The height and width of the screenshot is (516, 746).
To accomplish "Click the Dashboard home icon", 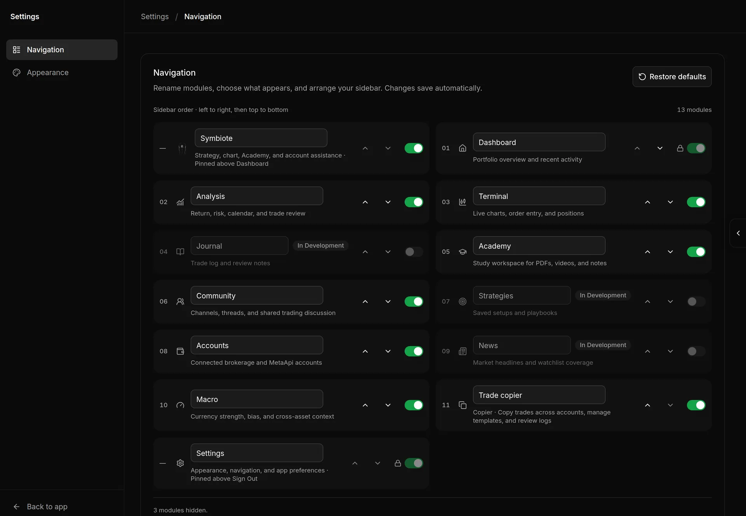I will click(462, 148).
